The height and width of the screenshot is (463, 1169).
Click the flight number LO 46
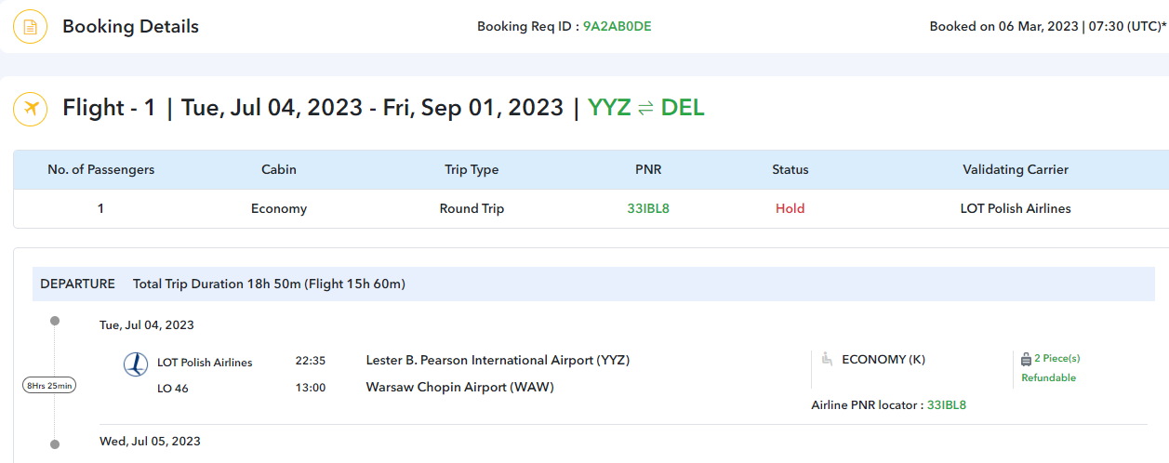tap(173, 389)
